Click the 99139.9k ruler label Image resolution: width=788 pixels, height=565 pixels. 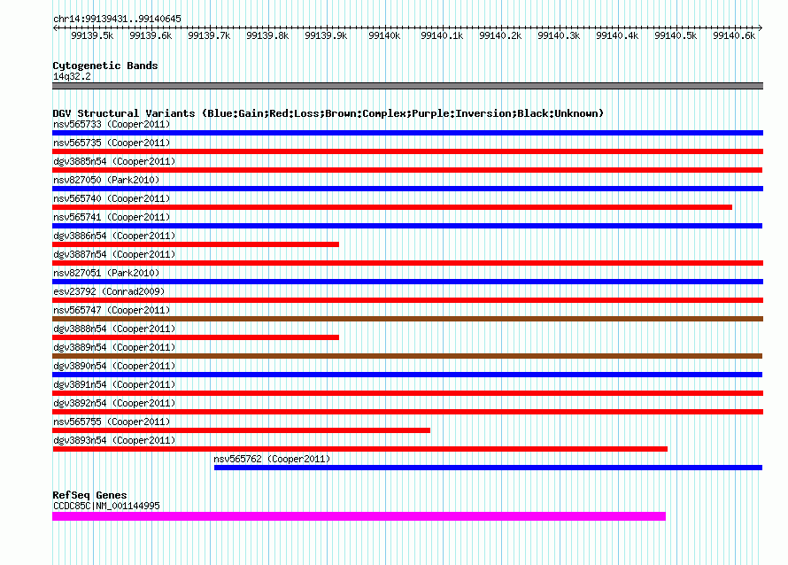[x=326, y=35]
